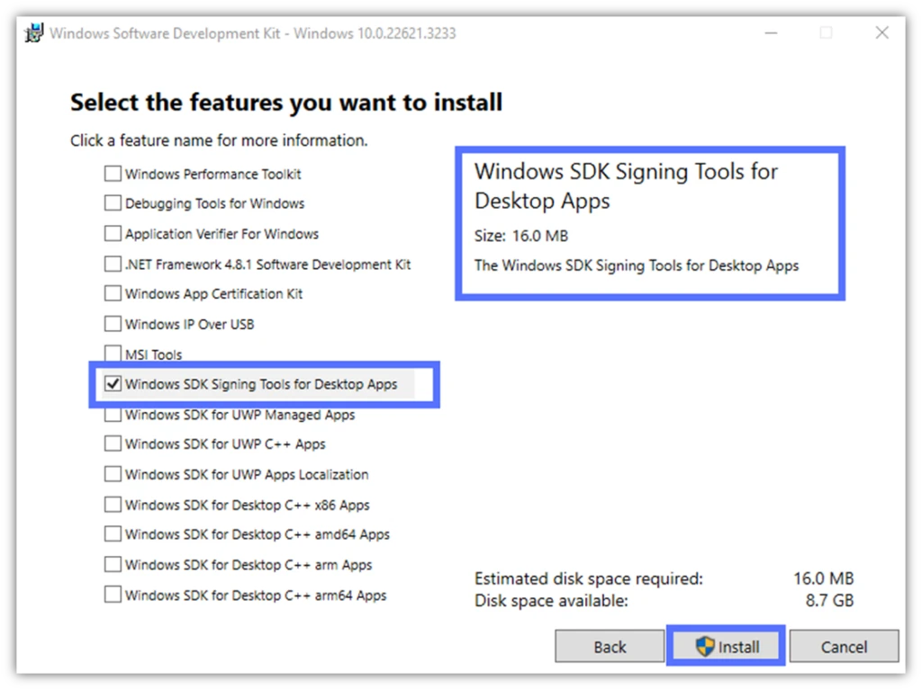Enable Windows SDK for Desktop C++ arm Apps
The width and height of the screenshot is (922, 690).
point(113,564)
